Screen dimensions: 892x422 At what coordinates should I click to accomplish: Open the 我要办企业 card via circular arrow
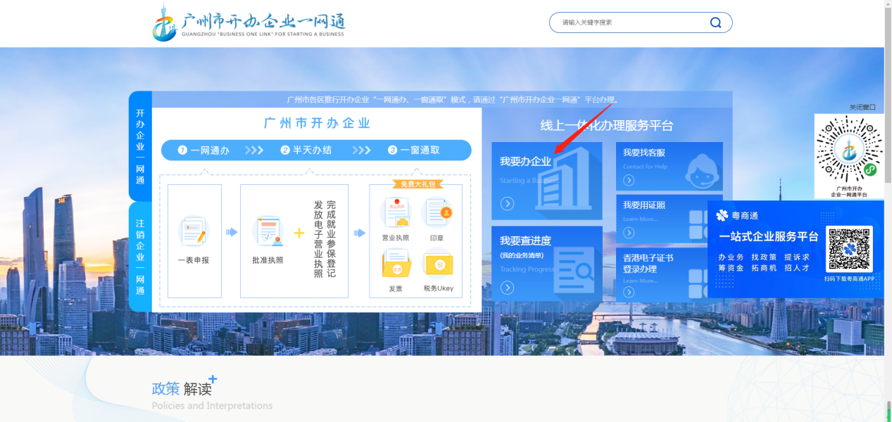pos(508,203)
